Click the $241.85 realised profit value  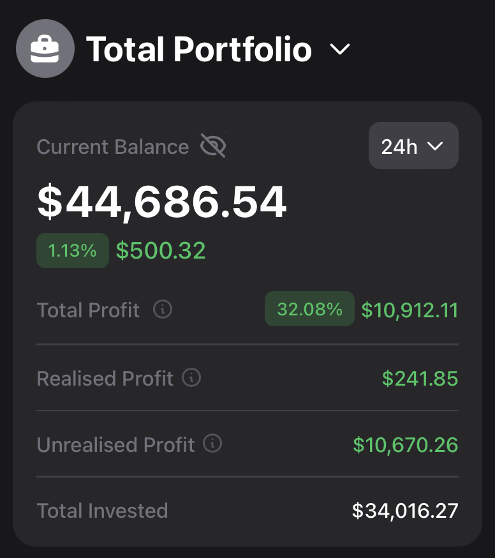point(420,378)
